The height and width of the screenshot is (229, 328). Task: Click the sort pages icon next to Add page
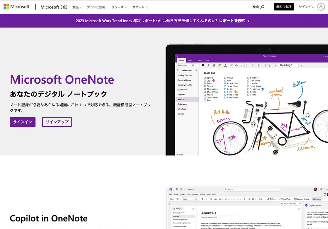(x=193, y=209)
